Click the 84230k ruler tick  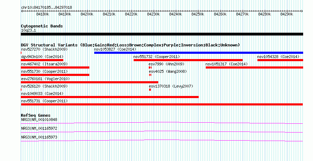153,14
